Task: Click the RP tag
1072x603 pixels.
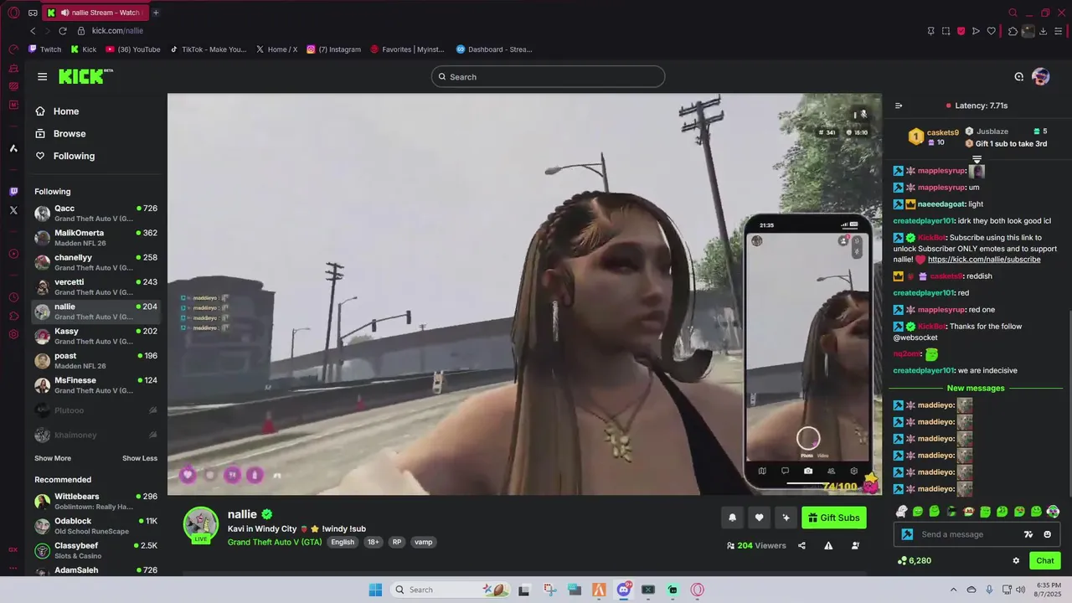Action: point(397,542)
